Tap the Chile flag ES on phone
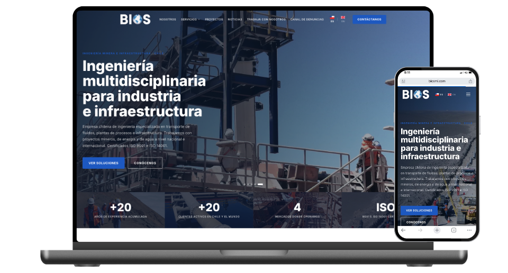The height and width of the screenshot is (273, 508). tap(439, 95)
